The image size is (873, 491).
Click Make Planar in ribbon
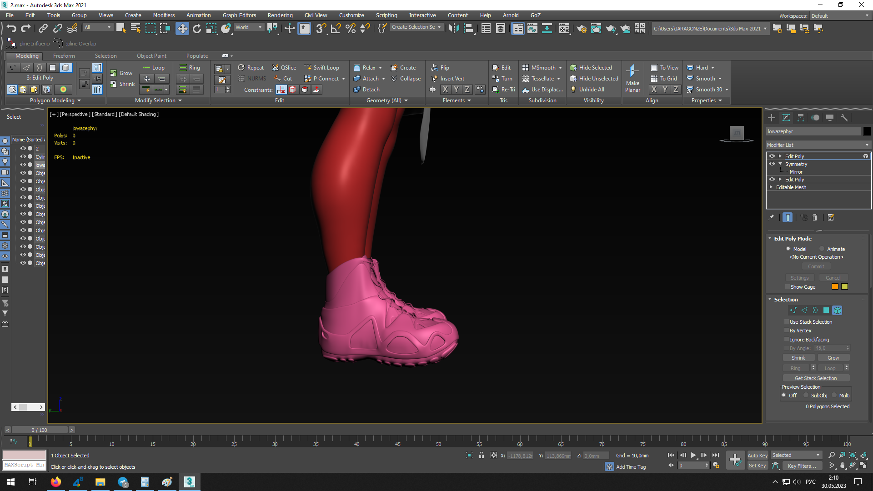(x=632, y=78)
